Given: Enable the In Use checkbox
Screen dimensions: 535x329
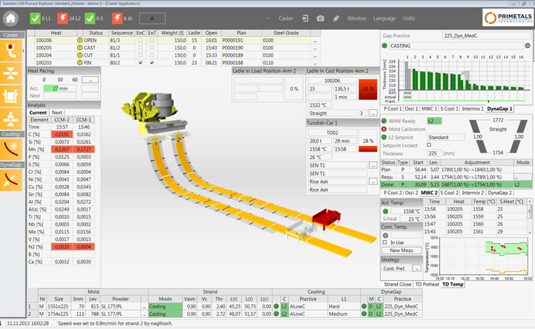Looking at the screenshot, I should 385,242.
